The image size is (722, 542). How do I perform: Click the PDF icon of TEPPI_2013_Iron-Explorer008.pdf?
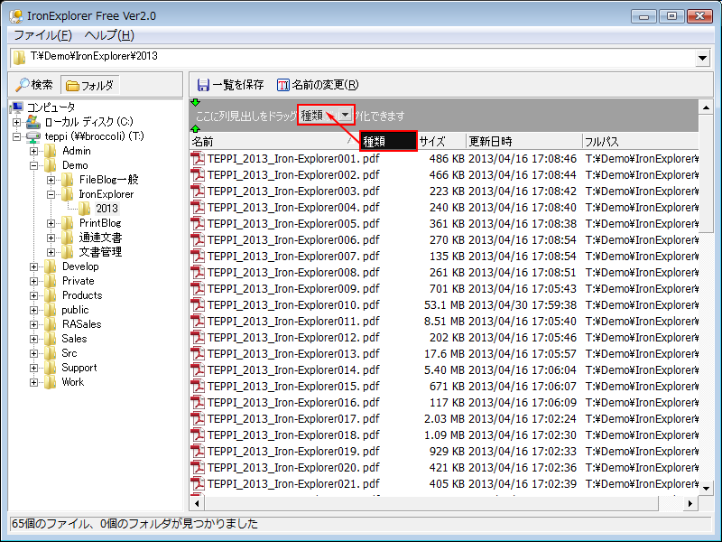click(x=198, y=273)
